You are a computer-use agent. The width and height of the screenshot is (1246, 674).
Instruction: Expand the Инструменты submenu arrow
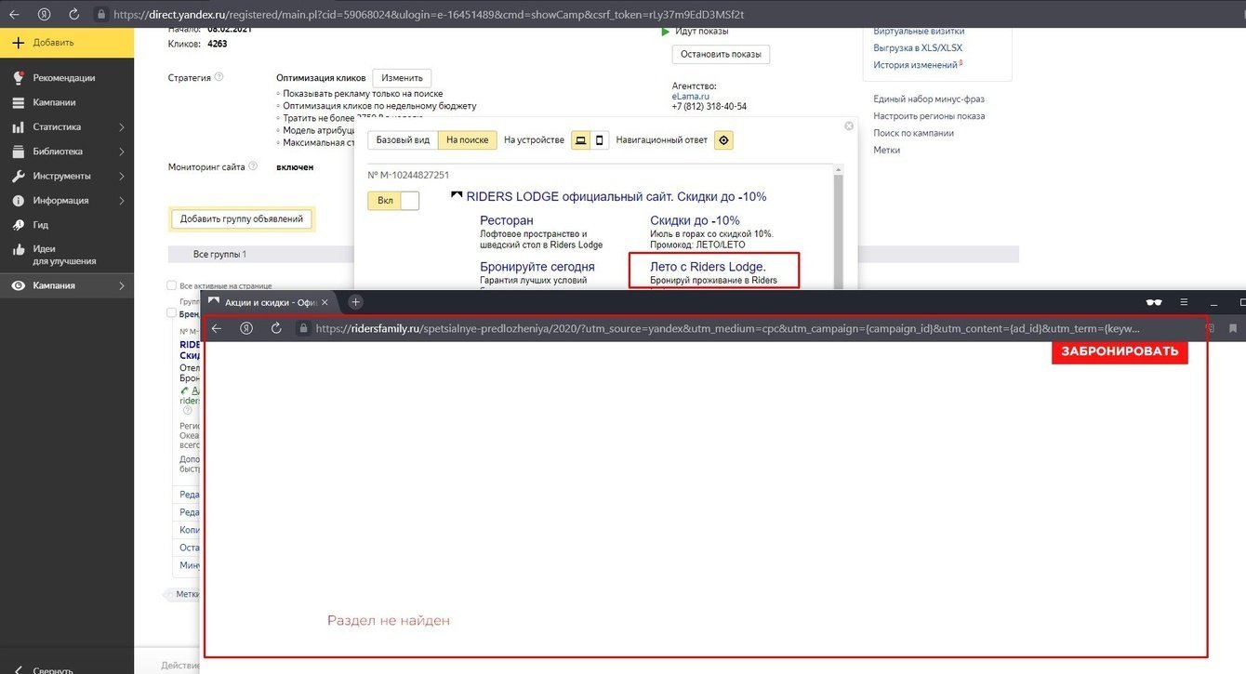click(122, 176)
